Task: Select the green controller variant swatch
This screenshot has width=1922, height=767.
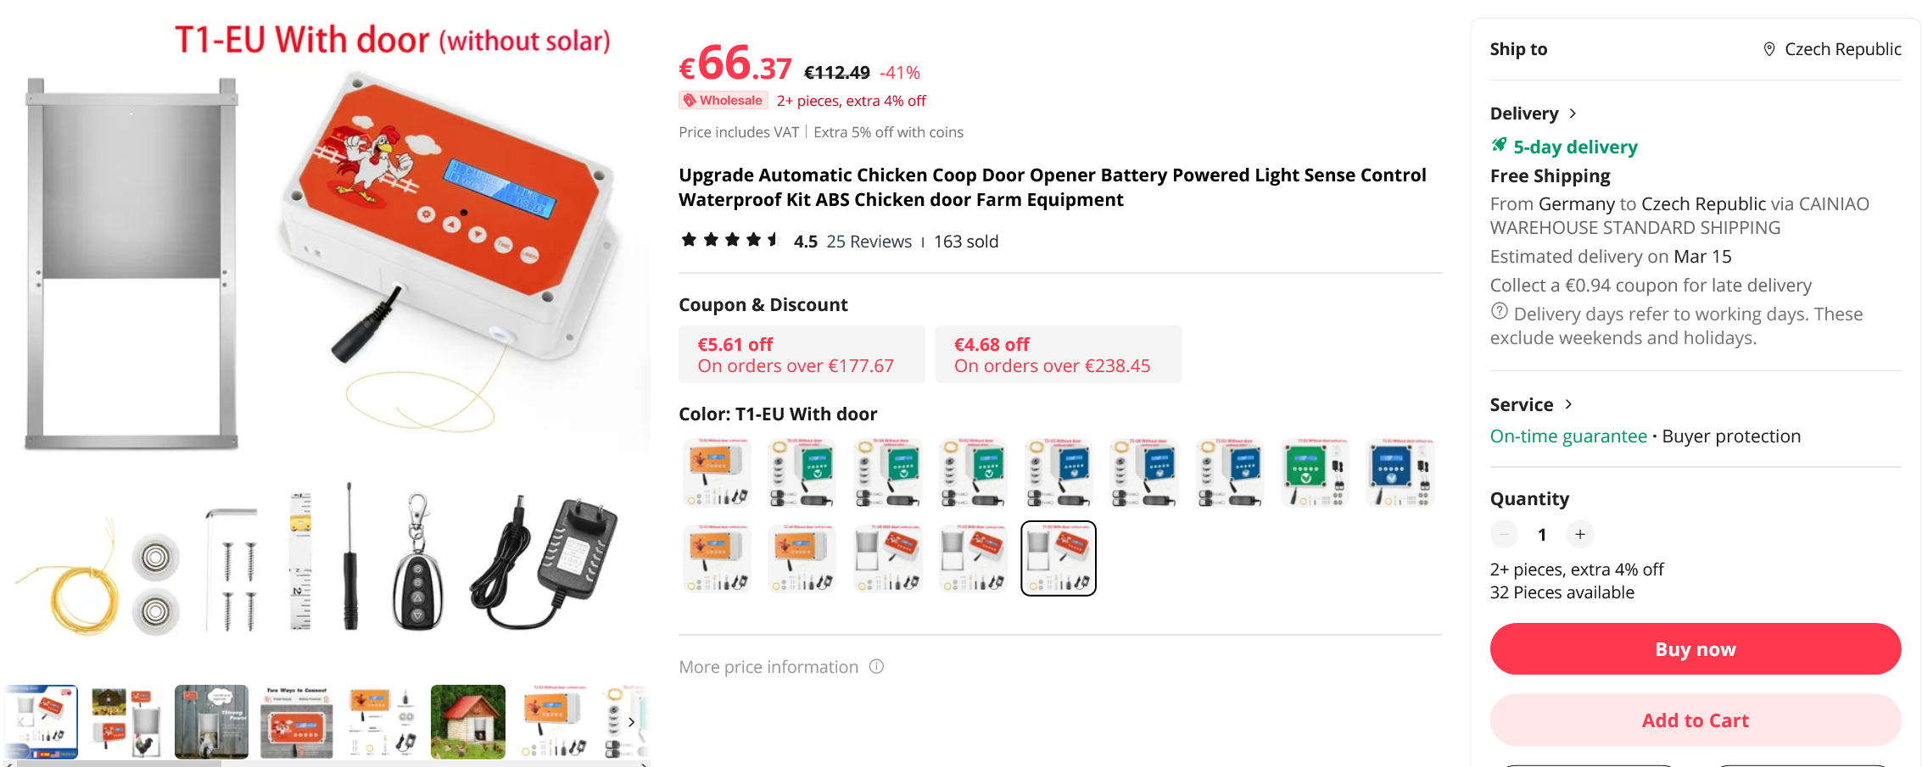Action: 1315,473
